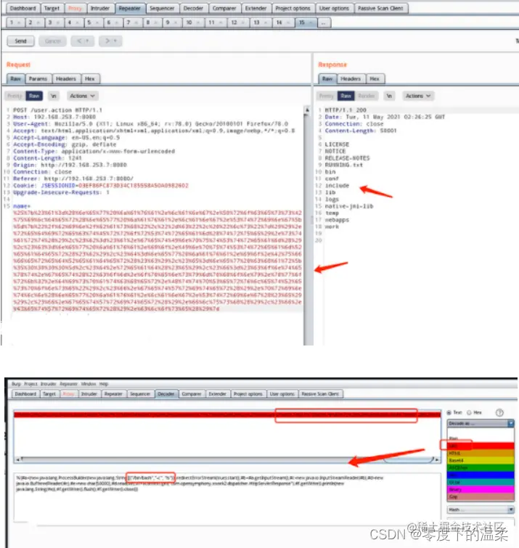The width and height of the screenshot is (519, 548).
Task: Select the Response Headers tab
Action: pyautogui.click(x=350, y=79)
